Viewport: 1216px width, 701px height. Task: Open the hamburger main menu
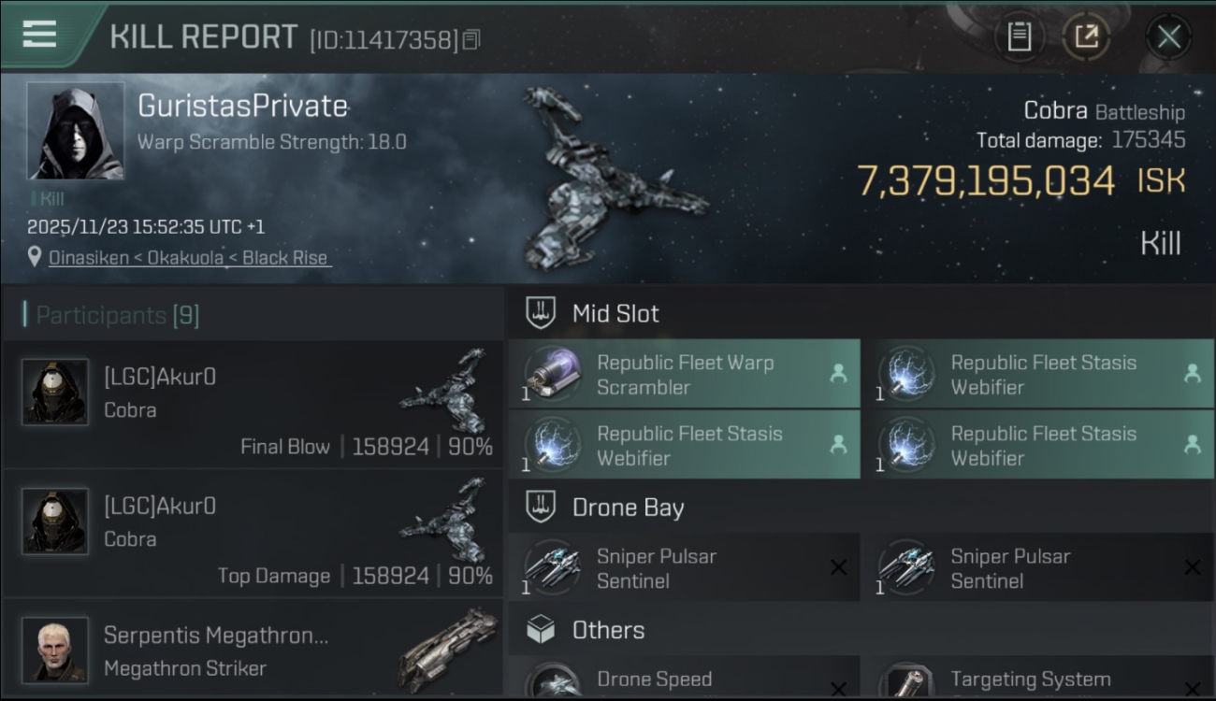pyautogui.click(x=39, y=36)
